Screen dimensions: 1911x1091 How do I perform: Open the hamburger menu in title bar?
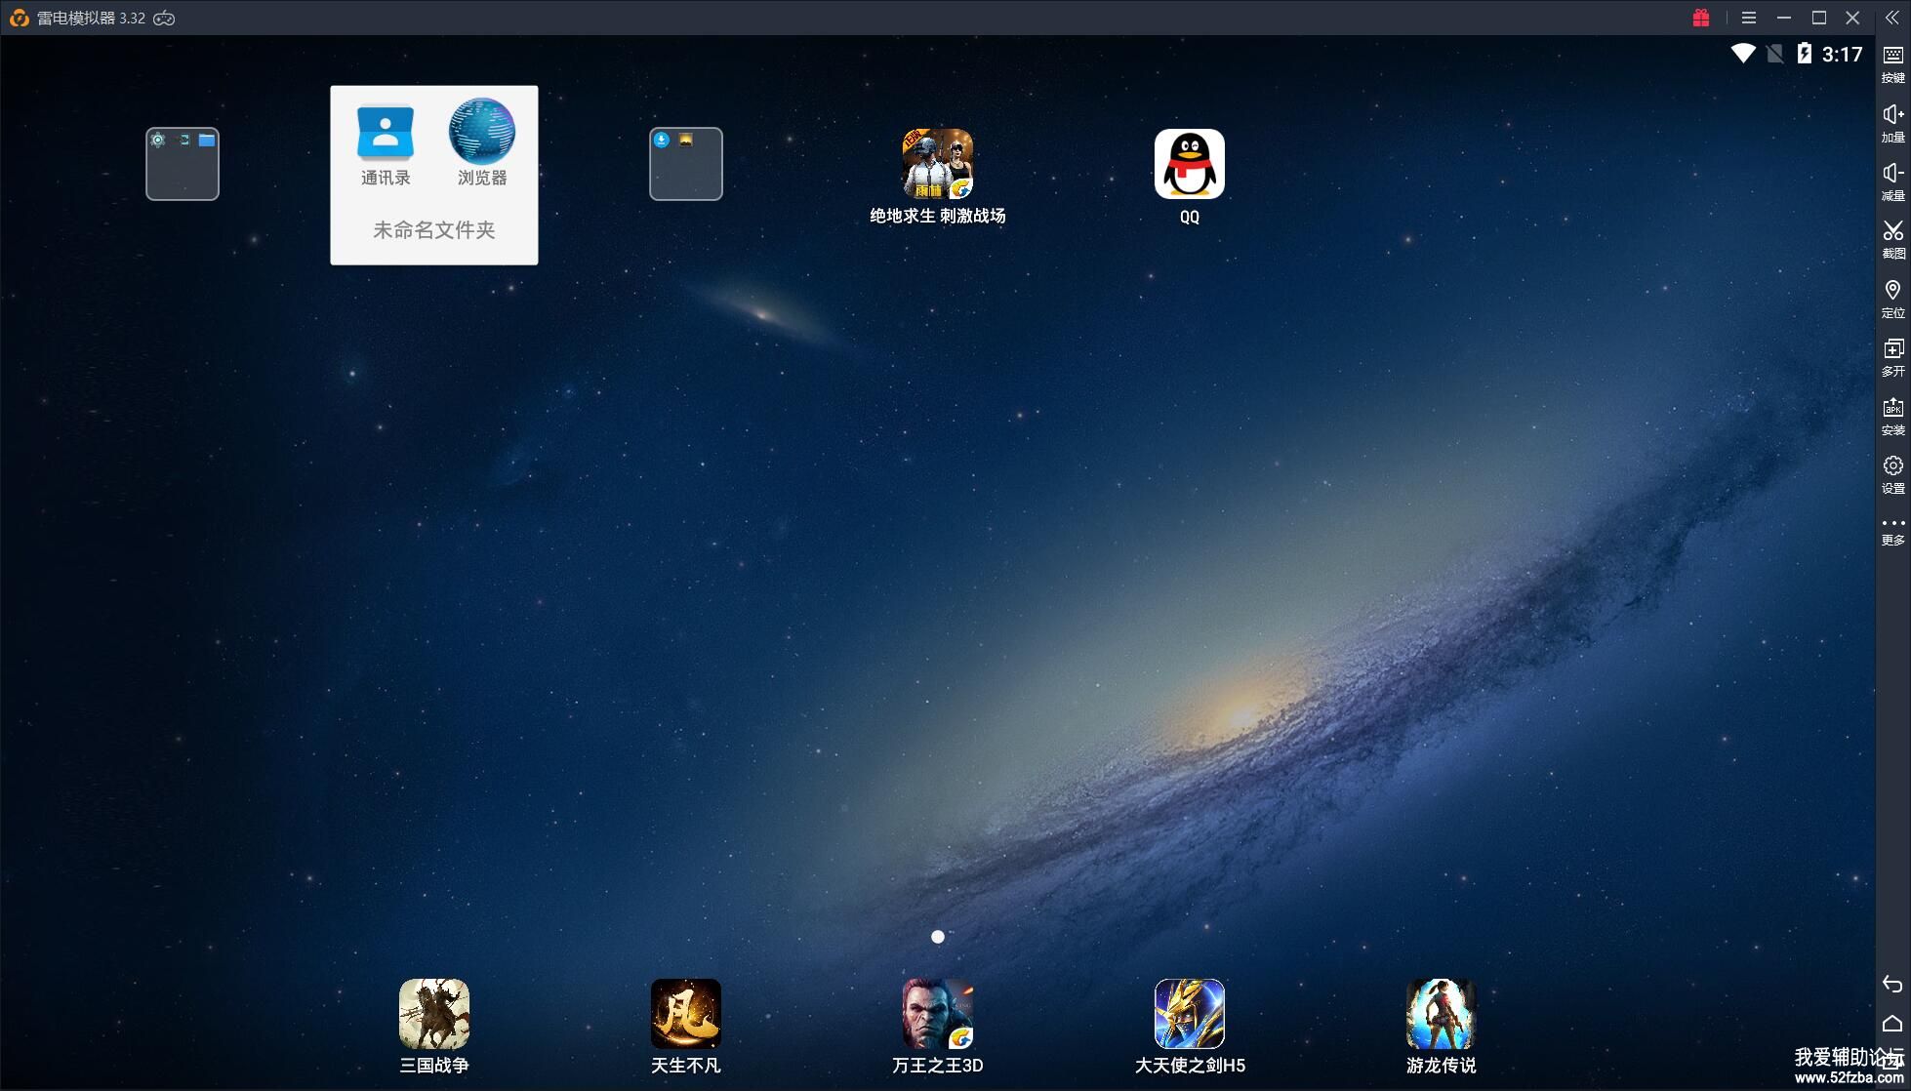click(x=1749, y=18)
